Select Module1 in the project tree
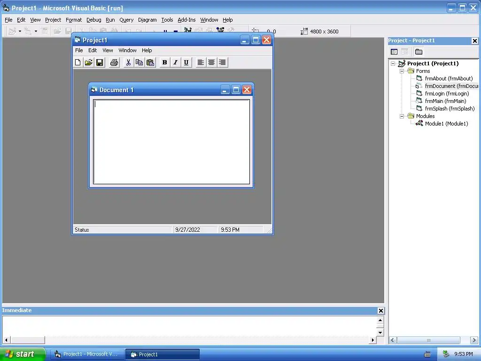This screenshot has width=481, height=361. (446, 124)
